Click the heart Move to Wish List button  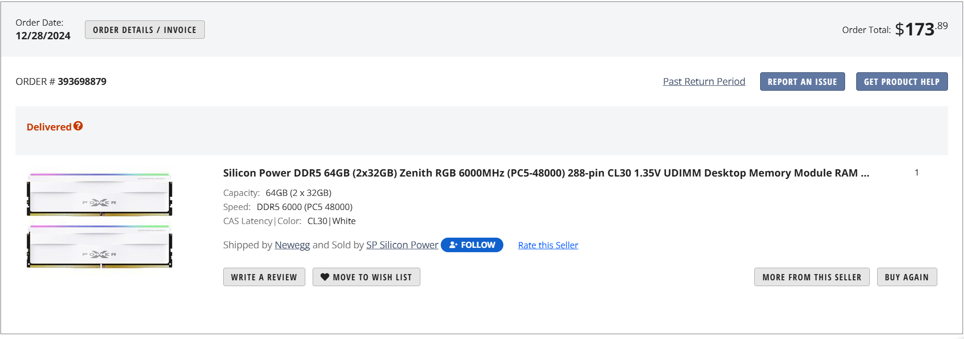366,277
